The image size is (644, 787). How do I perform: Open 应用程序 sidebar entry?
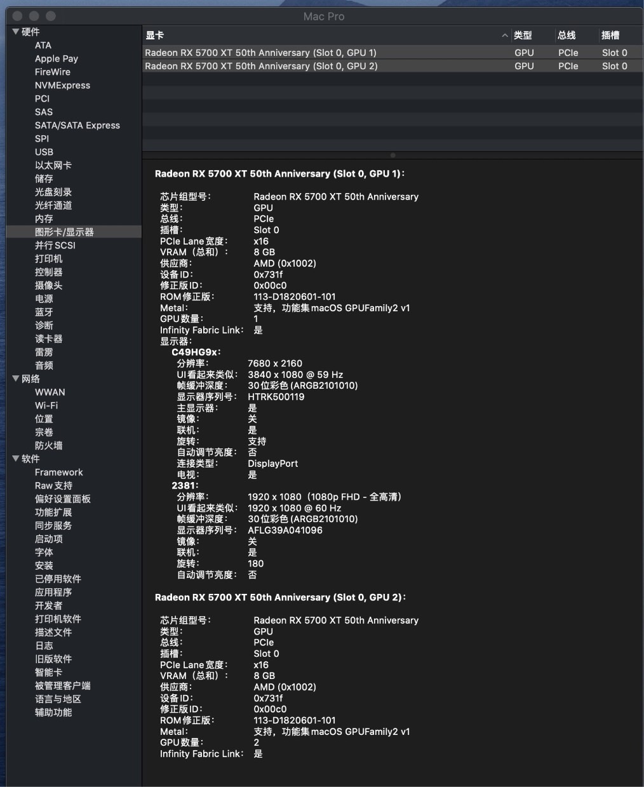coord(53,592)
